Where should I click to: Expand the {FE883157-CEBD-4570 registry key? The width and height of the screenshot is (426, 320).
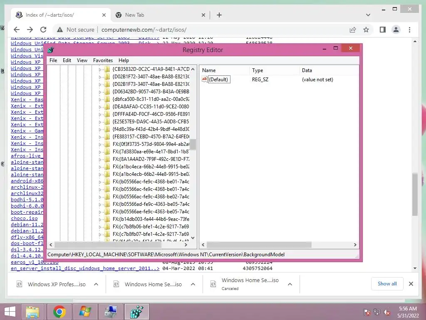100,137
